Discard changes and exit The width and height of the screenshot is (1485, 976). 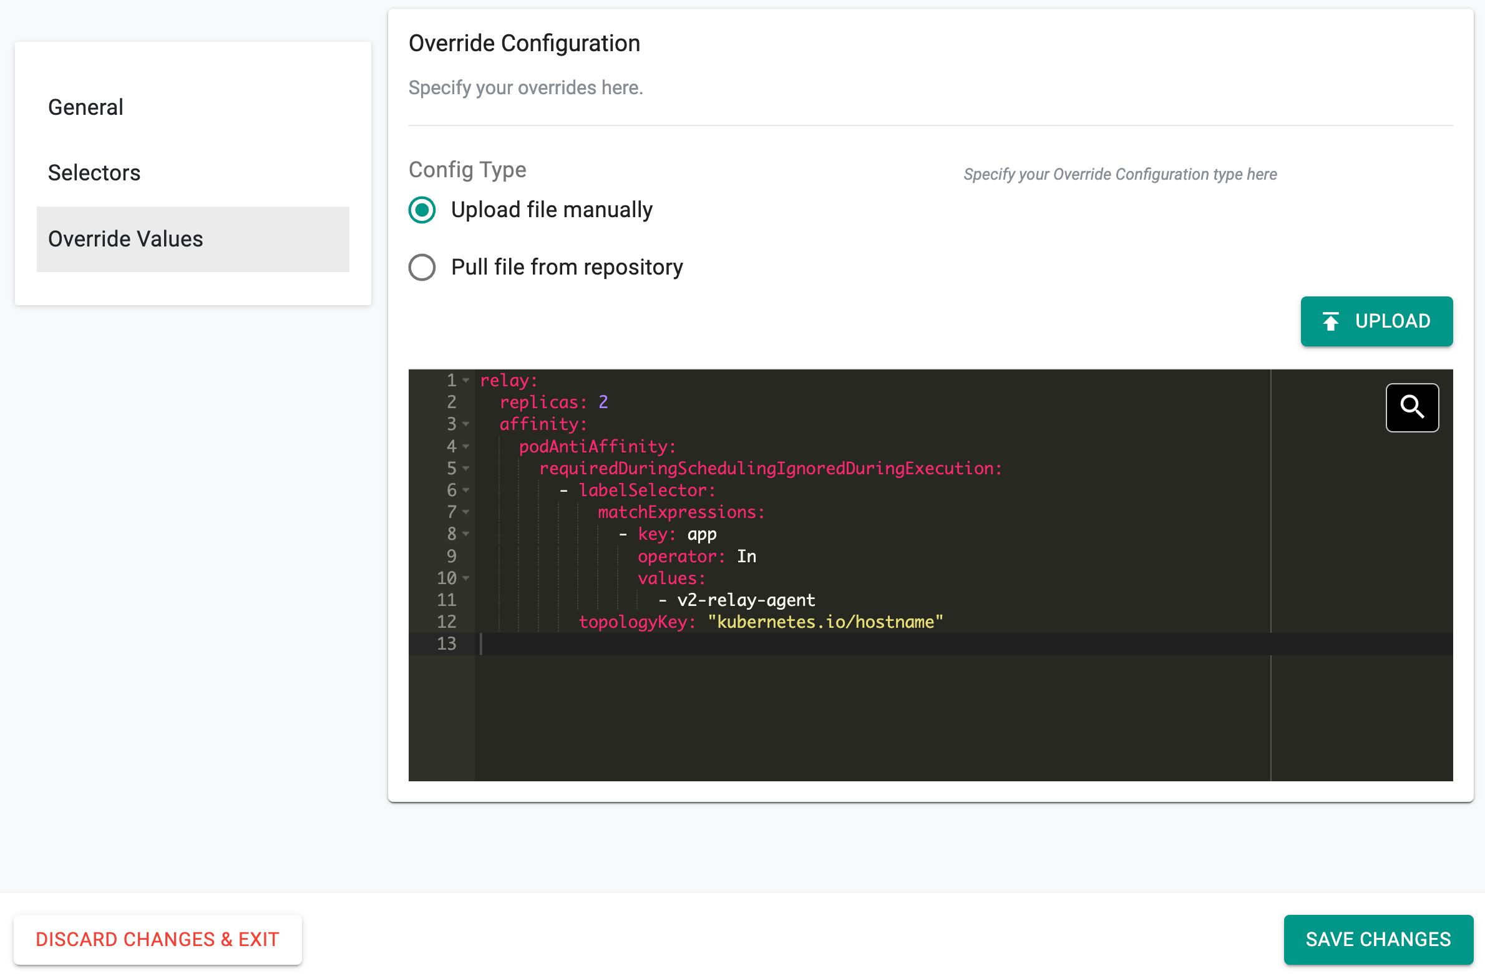158,939
